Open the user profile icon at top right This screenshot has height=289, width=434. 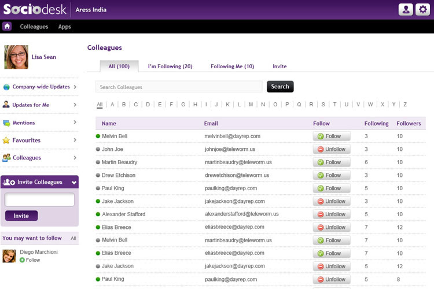(406, 9)
